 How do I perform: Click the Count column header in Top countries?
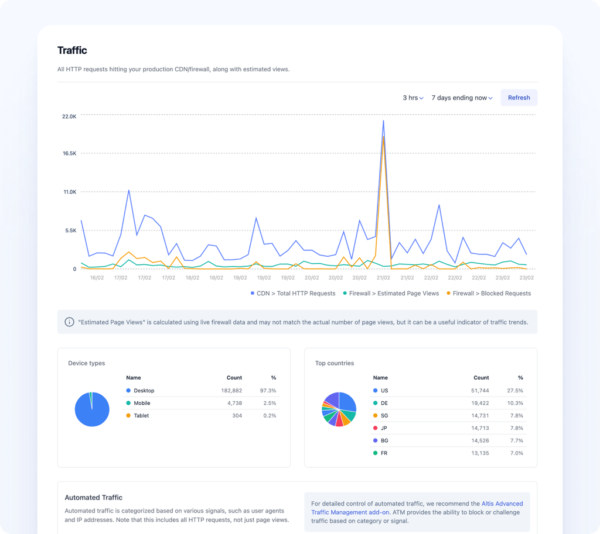pyautogui.click(x=481, y=378)
